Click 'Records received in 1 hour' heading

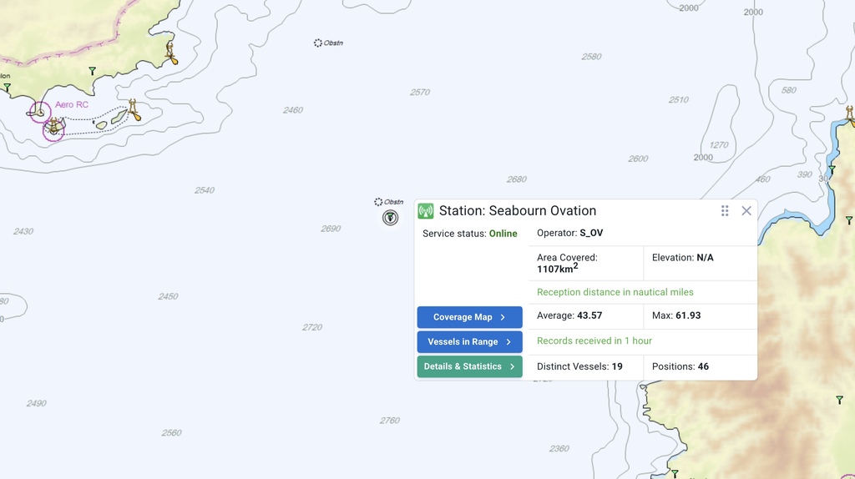point(594,340)
